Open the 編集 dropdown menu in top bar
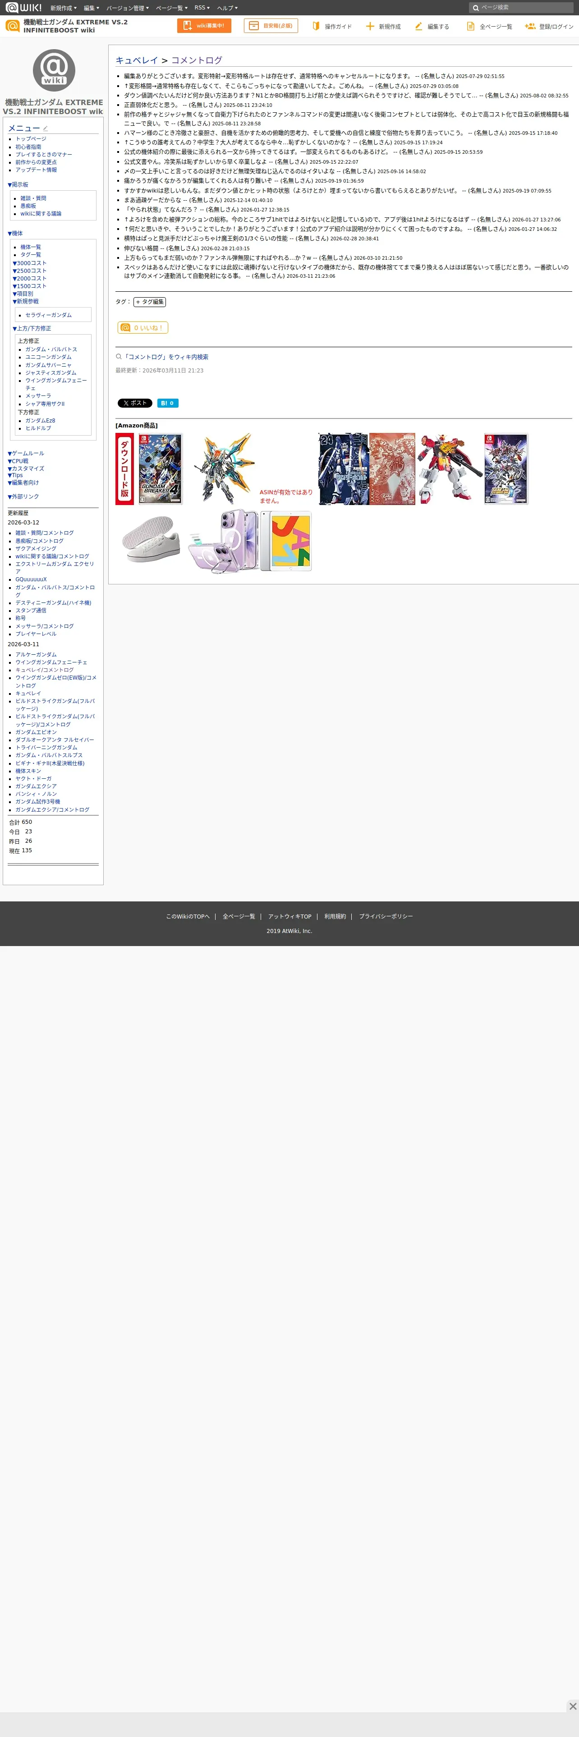Screen dimensions: 579x1737 pos(92,8)
